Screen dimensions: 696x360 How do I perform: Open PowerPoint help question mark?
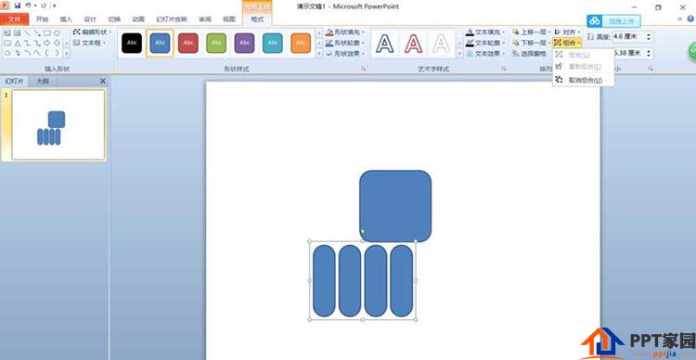tap(690, 19)
